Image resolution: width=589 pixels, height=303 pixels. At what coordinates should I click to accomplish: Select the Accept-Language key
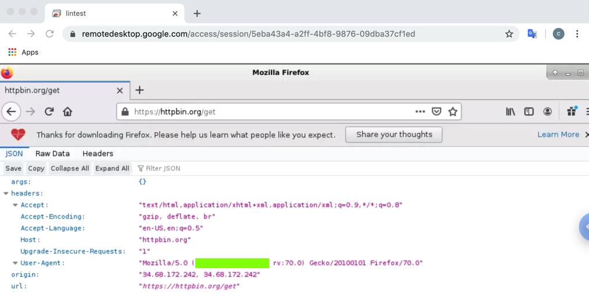click(52, 228)
